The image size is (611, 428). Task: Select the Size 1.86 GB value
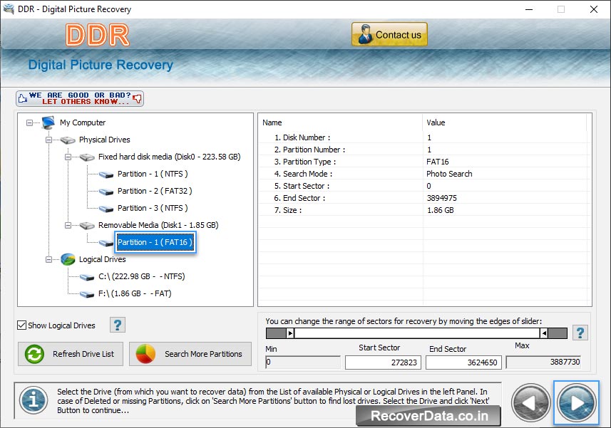coord(441,209)
